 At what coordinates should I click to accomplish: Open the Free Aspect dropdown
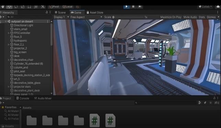(x=86, y=17)
